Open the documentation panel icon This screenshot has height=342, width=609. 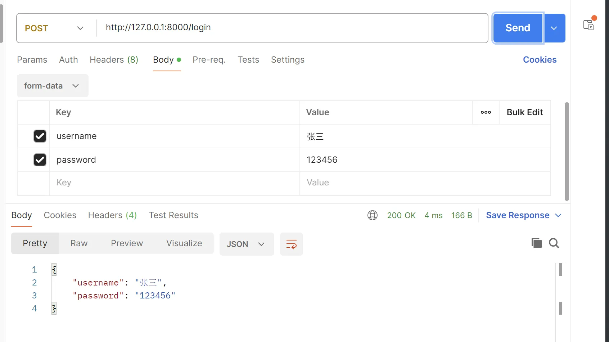click(589, 25)
